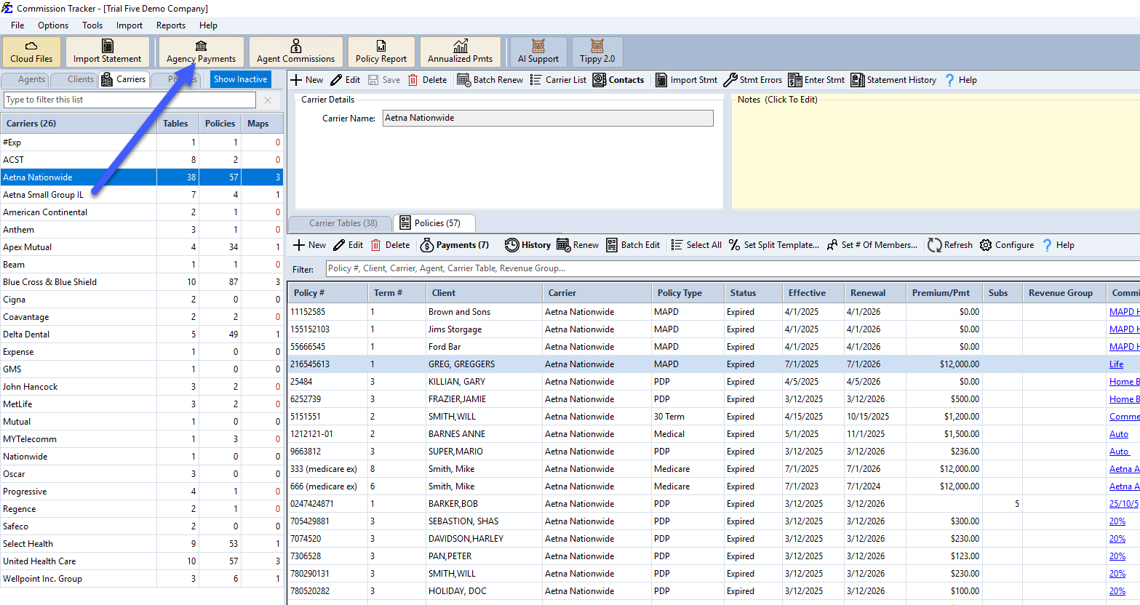
Task: View Stmt Errors
Action: click(x=753, y=80)
